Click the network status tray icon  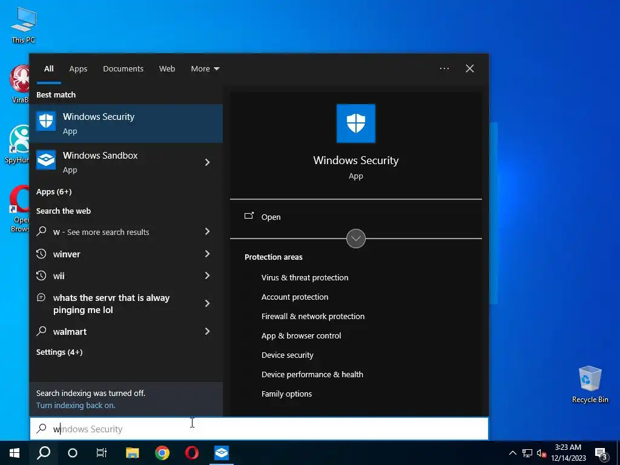coord(527,453)
